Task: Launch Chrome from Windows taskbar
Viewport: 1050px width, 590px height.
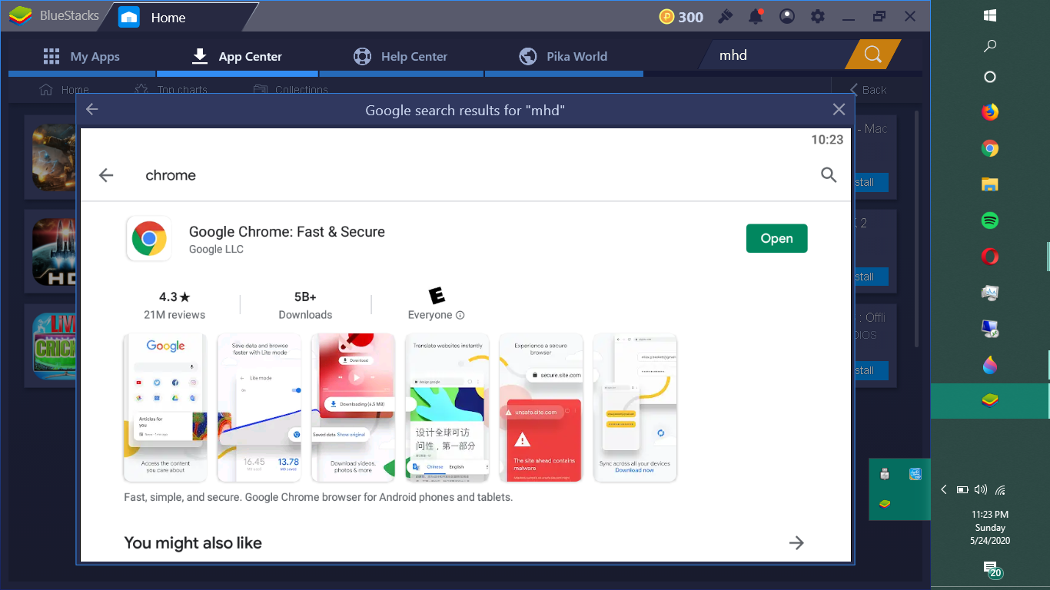Action: [x=990, y=148]
